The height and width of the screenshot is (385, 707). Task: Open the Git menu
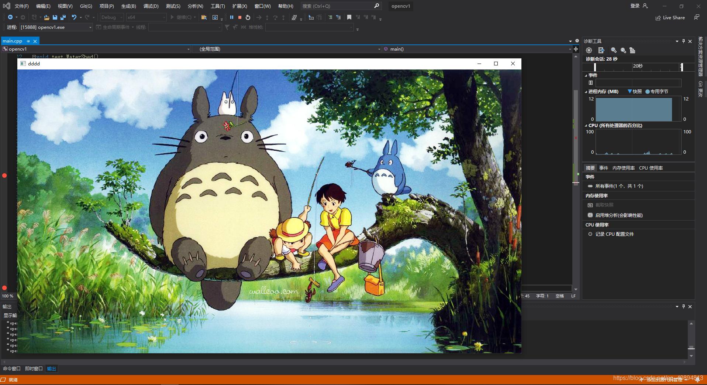click(x=86, y=6)
